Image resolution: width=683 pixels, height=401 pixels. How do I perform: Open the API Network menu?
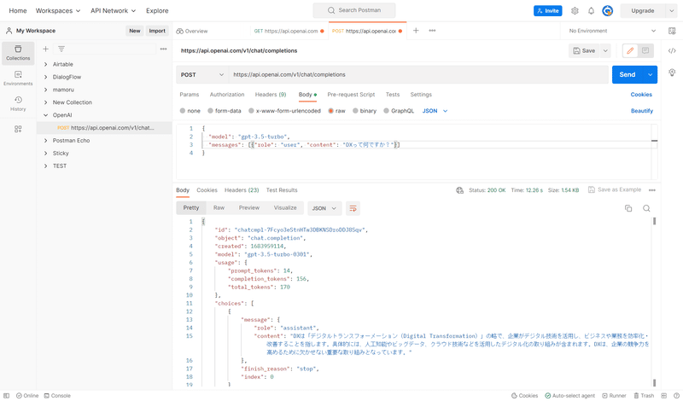coord(114,11)
